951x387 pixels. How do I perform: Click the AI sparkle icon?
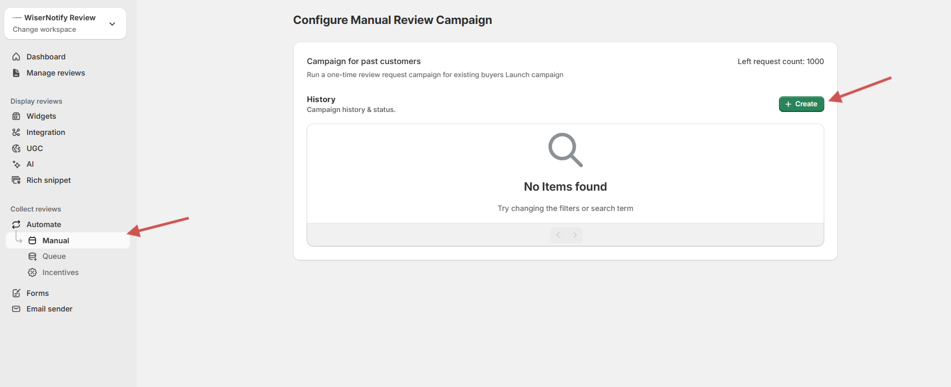(16, 164)
